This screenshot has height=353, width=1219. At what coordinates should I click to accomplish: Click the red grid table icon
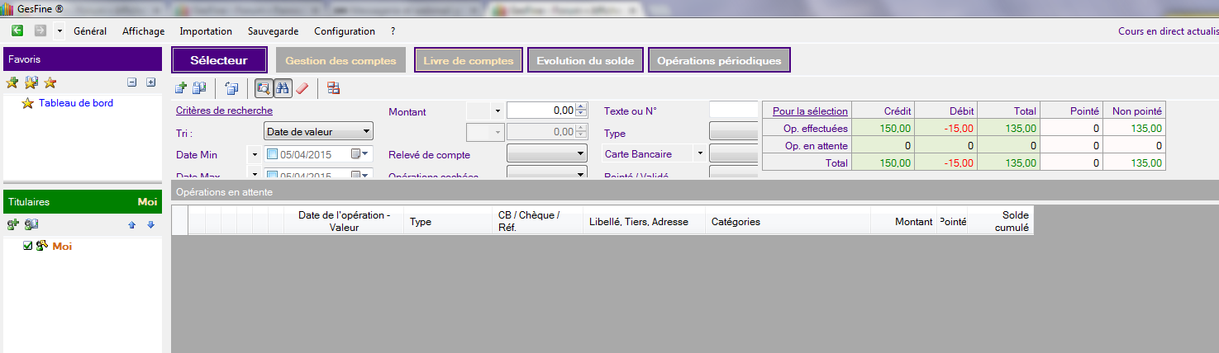pyautogui.click(x=333, y=88)
